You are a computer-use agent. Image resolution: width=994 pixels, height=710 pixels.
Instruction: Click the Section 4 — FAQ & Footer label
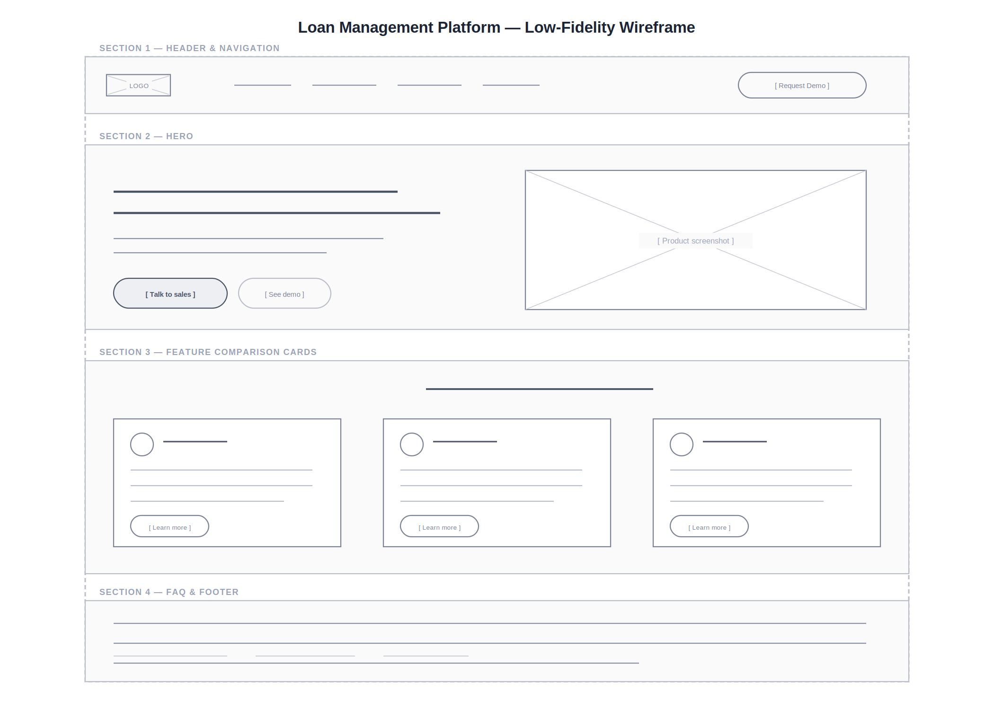(x=169, y=592)
